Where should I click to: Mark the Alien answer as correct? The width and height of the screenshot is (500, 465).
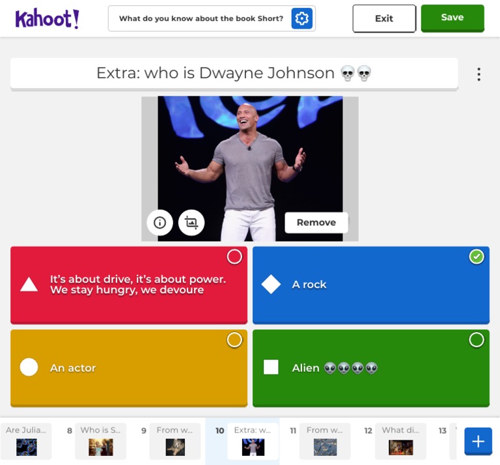tap(477, 340)
